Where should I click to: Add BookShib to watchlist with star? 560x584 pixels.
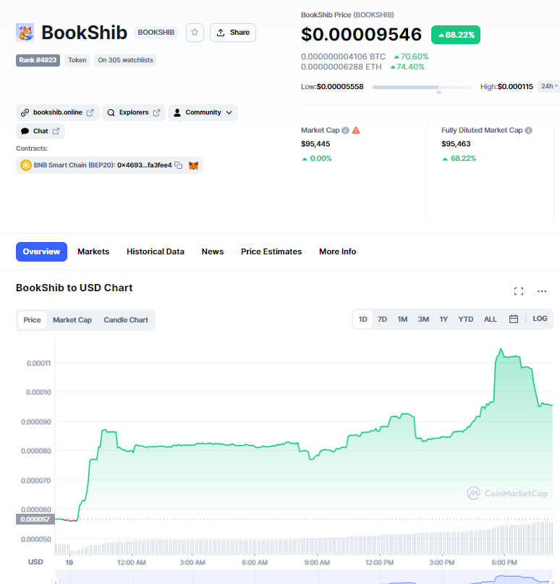(x=195, y=33)
